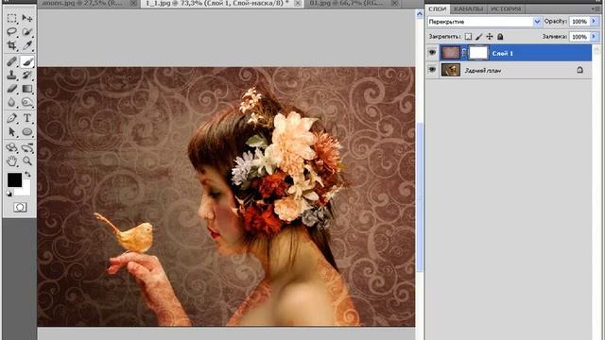
Task: Toggle lock all padlock icon
Action: pyautogui.click(x=500, y=37)
